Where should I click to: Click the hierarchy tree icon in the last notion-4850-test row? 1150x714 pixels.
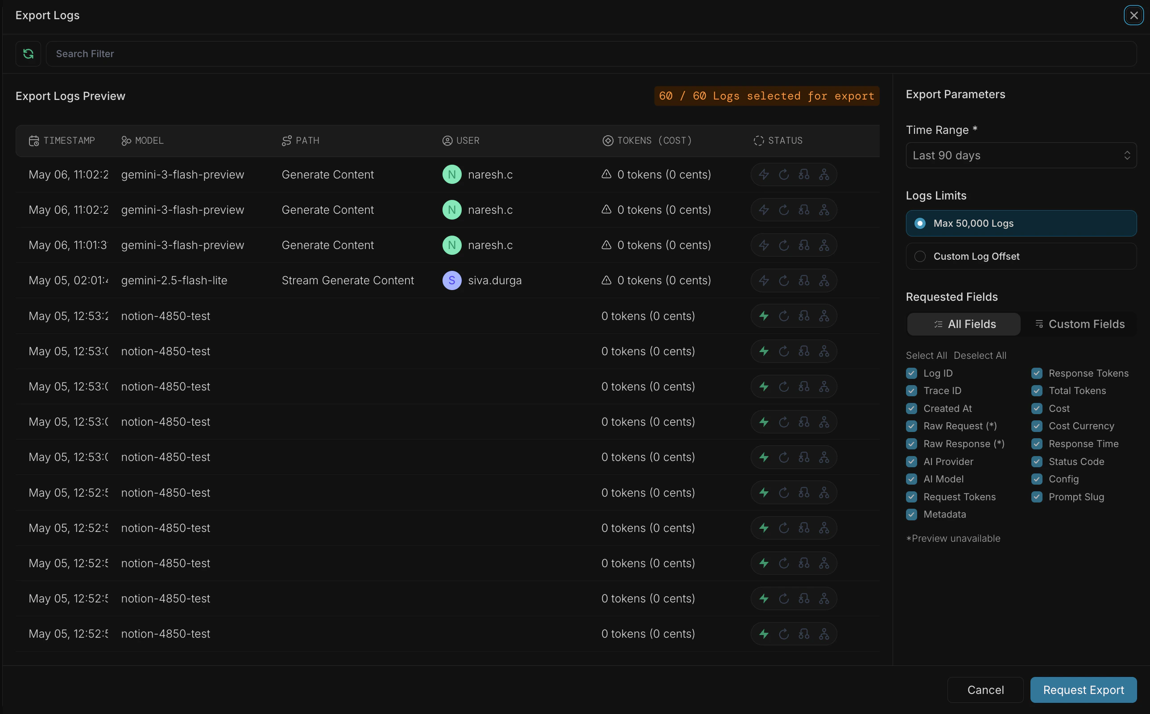[x=824, y=634]
